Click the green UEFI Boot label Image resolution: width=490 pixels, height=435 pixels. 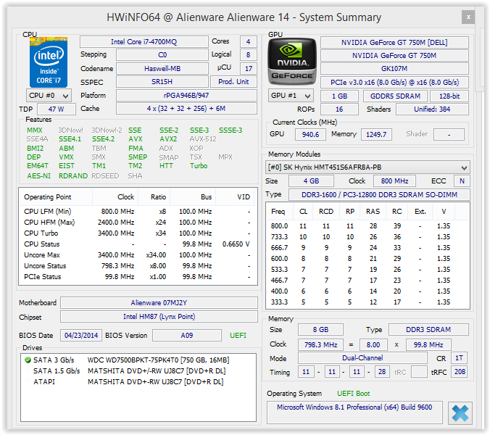pos(353,394)
